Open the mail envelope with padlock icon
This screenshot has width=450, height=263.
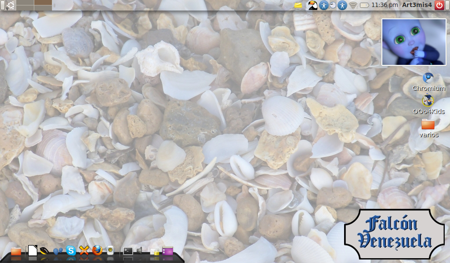pyautogui.click(x=155, y=251)
